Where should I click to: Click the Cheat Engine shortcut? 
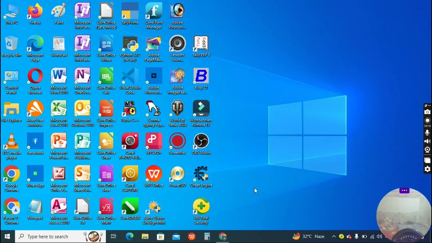click(201, 177)
